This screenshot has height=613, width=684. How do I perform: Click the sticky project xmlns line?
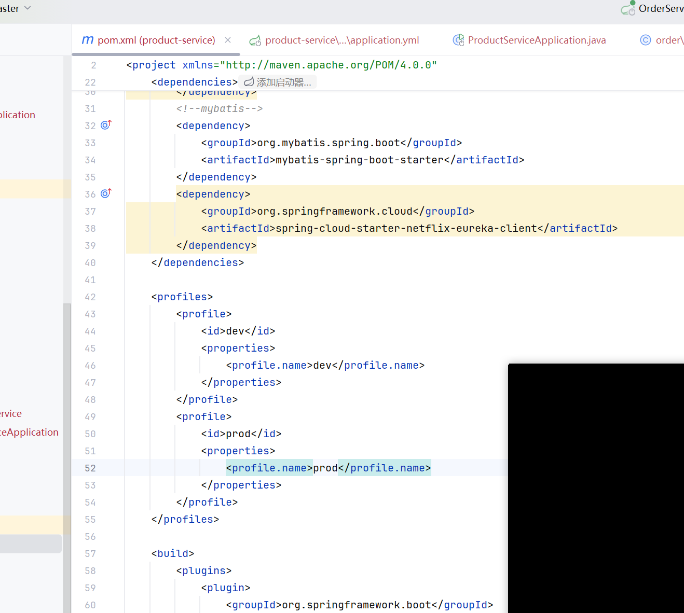click(x=281, y=65)
